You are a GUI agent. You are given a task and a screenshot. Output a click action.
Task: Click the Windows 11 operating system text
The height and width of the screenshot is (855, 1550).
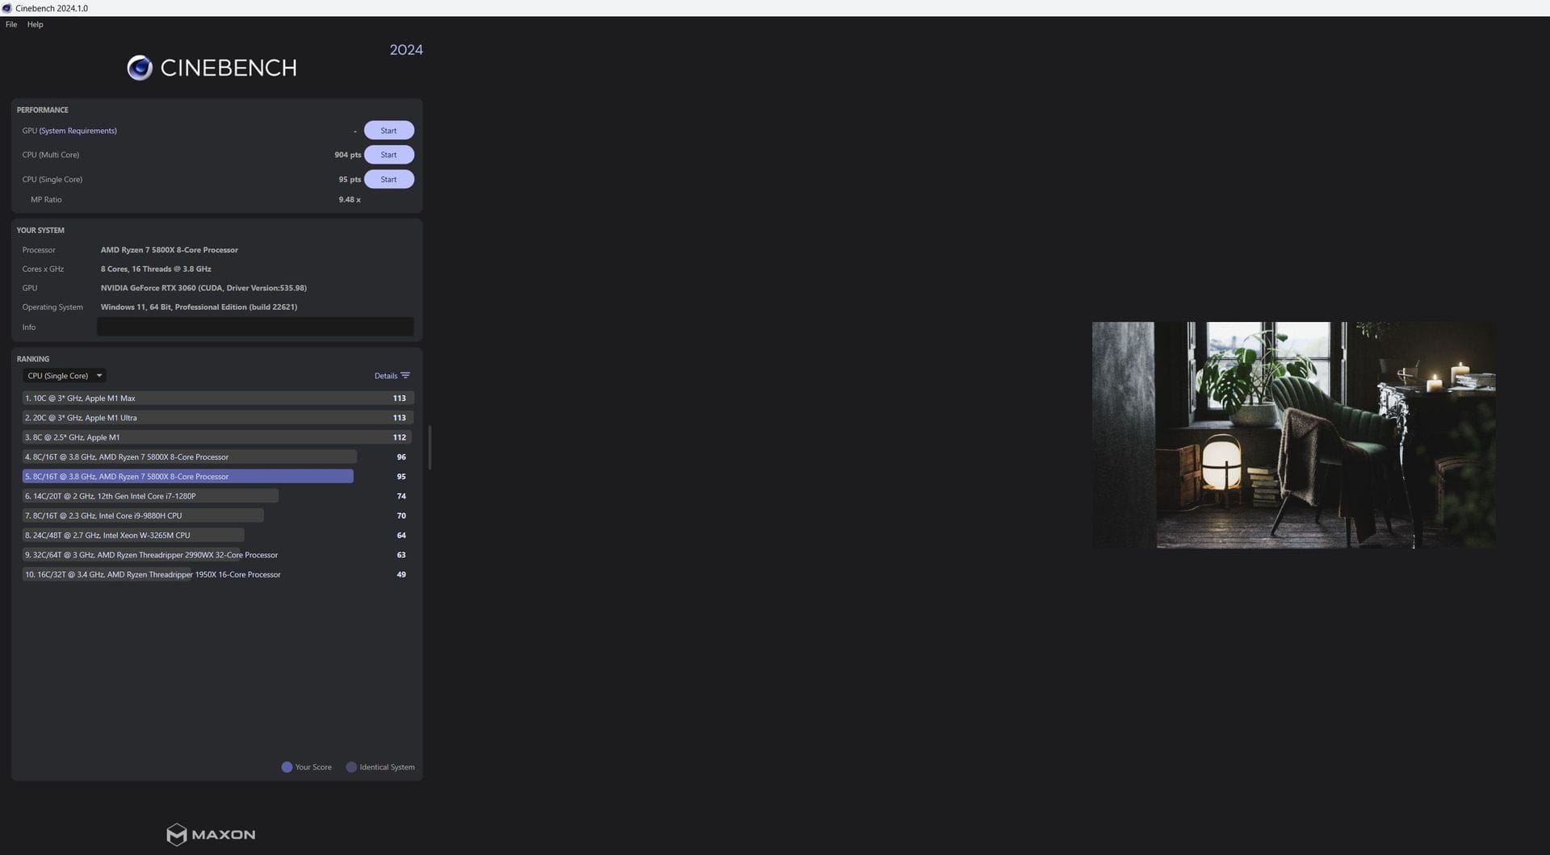coord(199,307)
